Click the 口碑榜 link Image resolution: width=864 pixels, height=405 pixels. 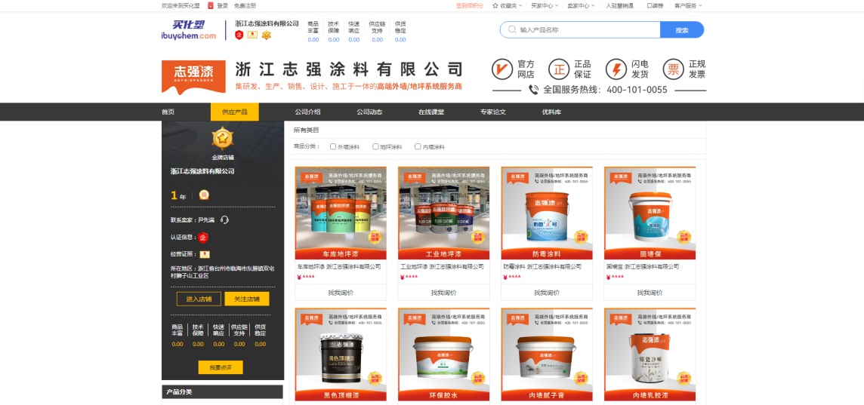(655, 5)
